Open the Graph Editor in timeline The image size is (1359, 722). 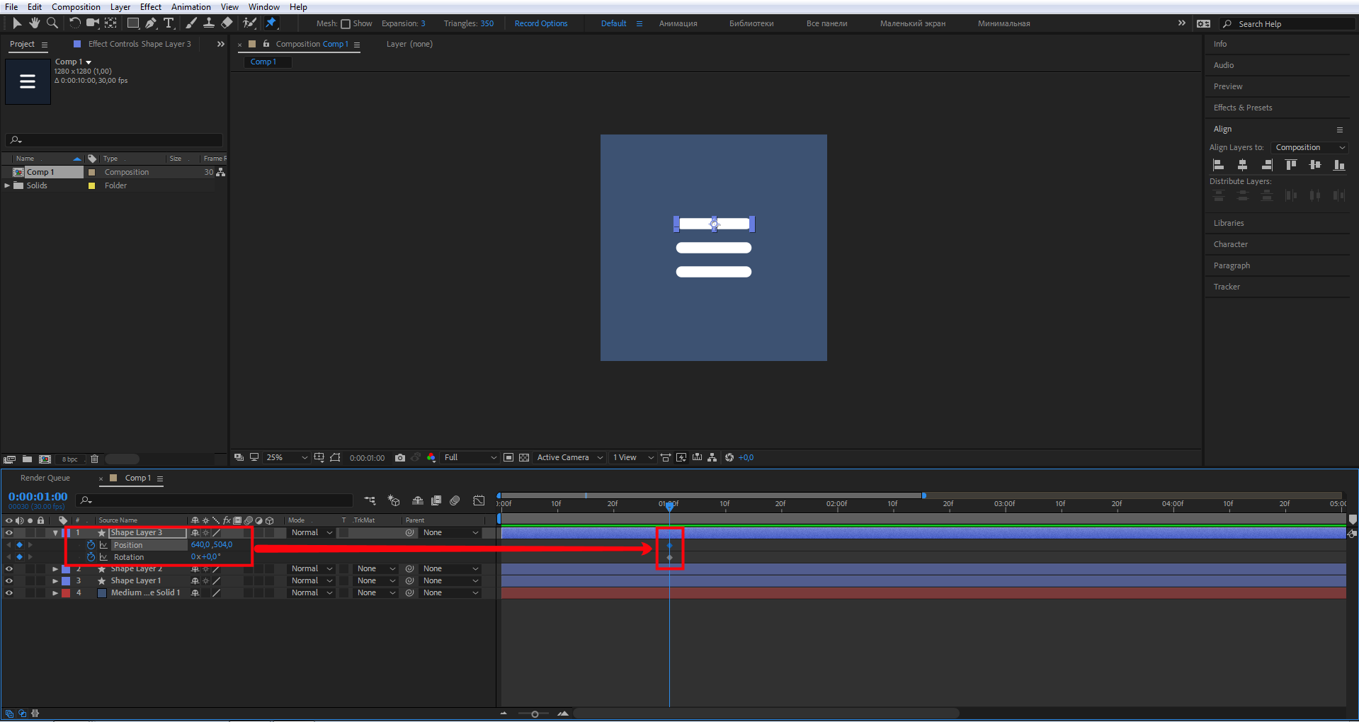(479, 500)
